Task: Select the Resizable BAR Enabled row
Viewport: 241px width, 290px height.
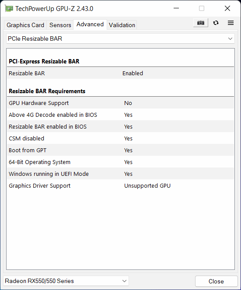Action: click(120, 73)
